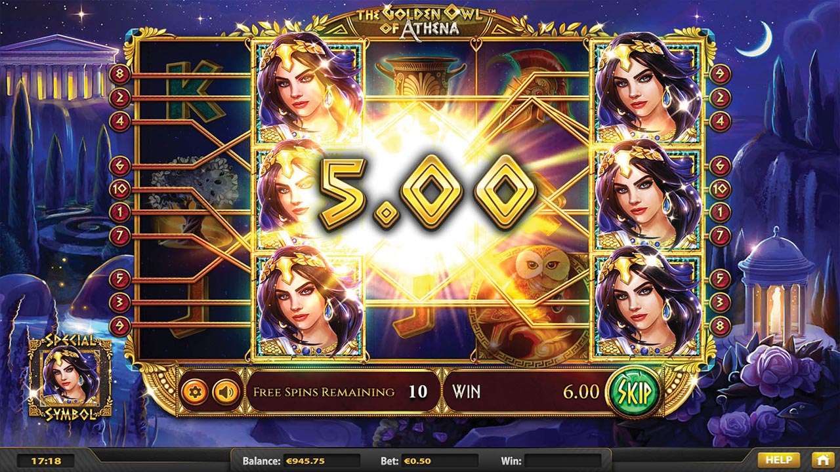840x472 pixels.
Task: Select payline 2 marker on left side
Action: [119, 98]
